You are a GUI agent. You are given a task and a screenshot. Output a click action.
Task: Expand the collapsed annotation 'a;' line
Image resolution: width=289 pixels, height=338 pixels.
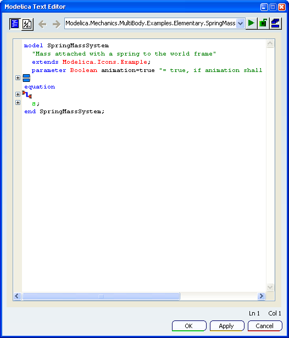click(18, 102)
